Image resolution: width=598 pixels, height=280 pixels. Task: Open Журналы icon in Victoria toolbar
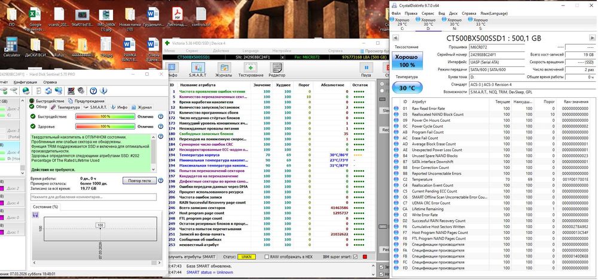(224, 68)
